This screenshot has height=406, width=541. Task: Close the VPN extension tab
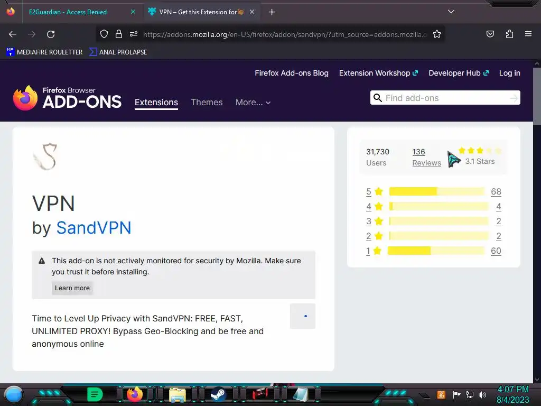tap(252, 12)
